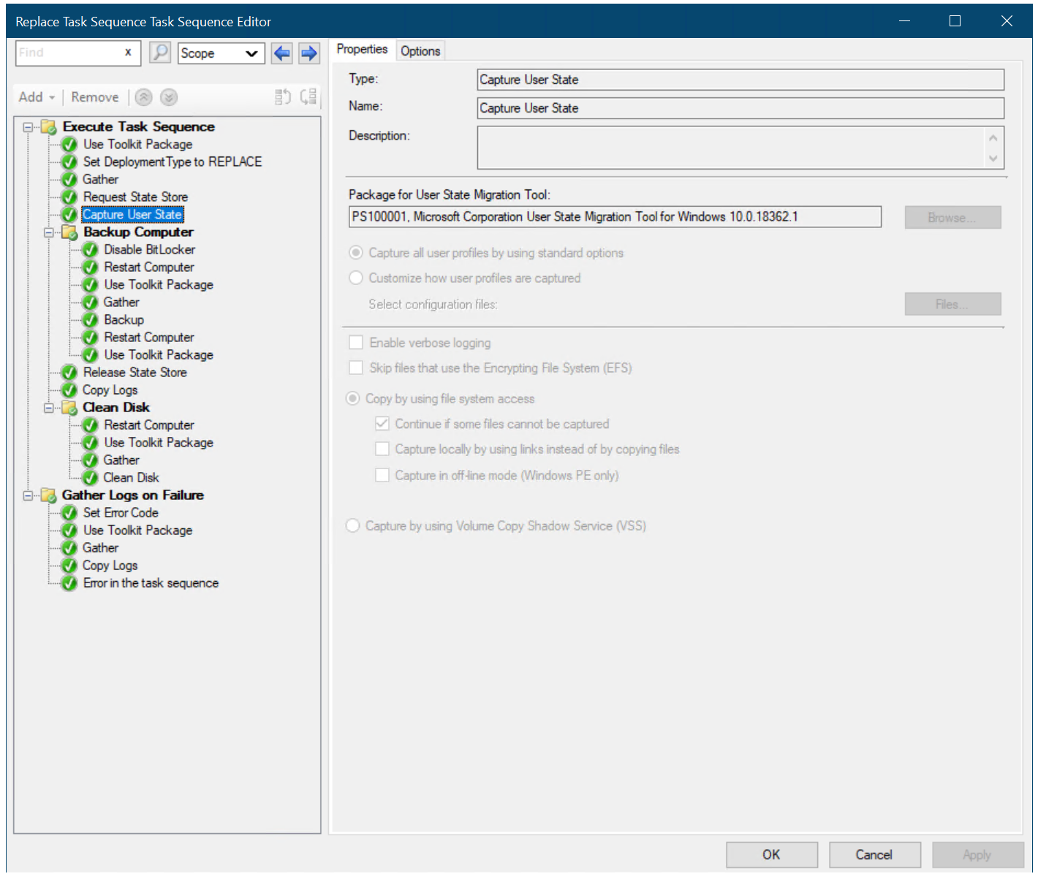The height and width of the screenshot is (882, 1038).
Task: Click the Backup Computer group folder icon
Action: [69, 232]
